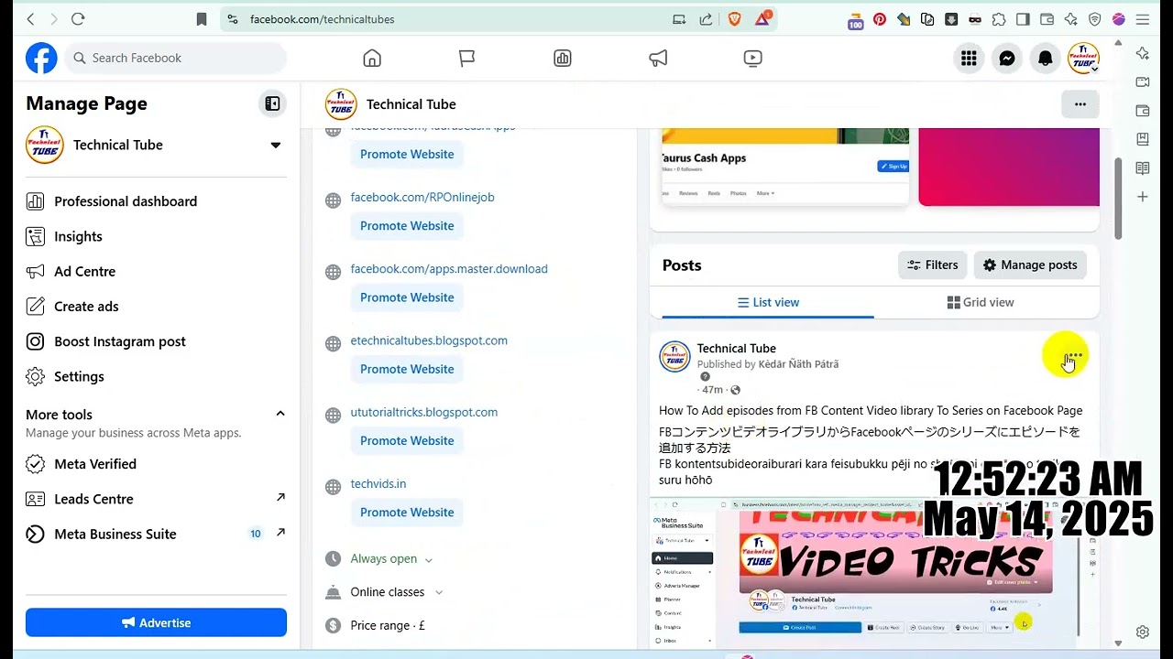
Task: Click the share page icon in address bar
Action: click(706, 19)
